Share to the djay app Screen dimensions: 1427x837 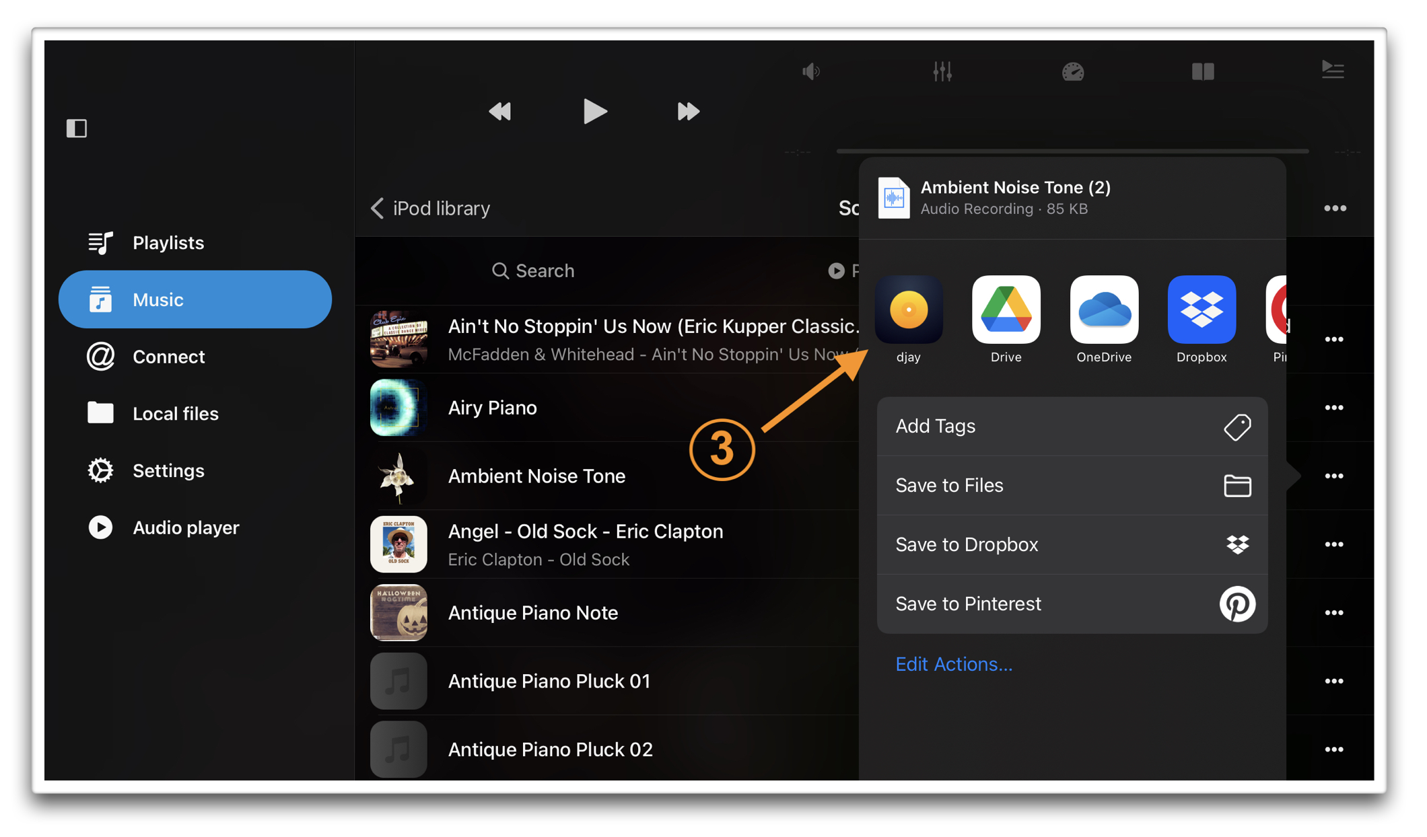tap(909, 320)
